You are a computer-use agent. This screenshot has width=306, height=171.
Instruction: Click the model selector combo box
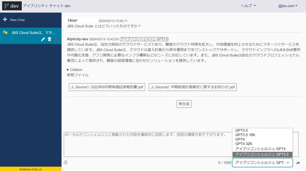pos(262,163)
